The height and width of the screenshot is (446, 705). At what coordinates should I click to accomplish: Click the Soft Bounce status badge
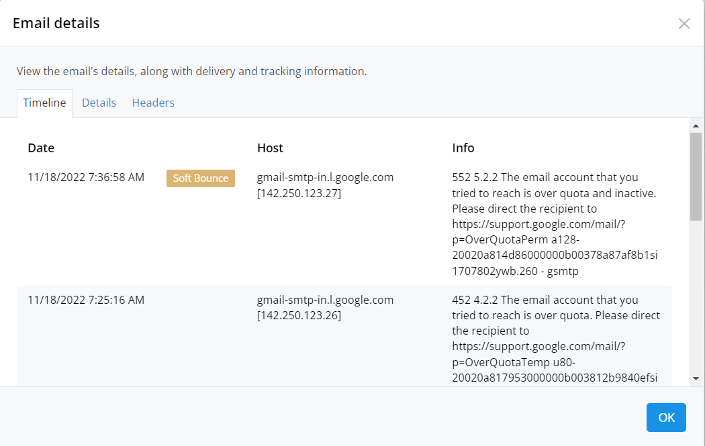click(x=201, y=178)
